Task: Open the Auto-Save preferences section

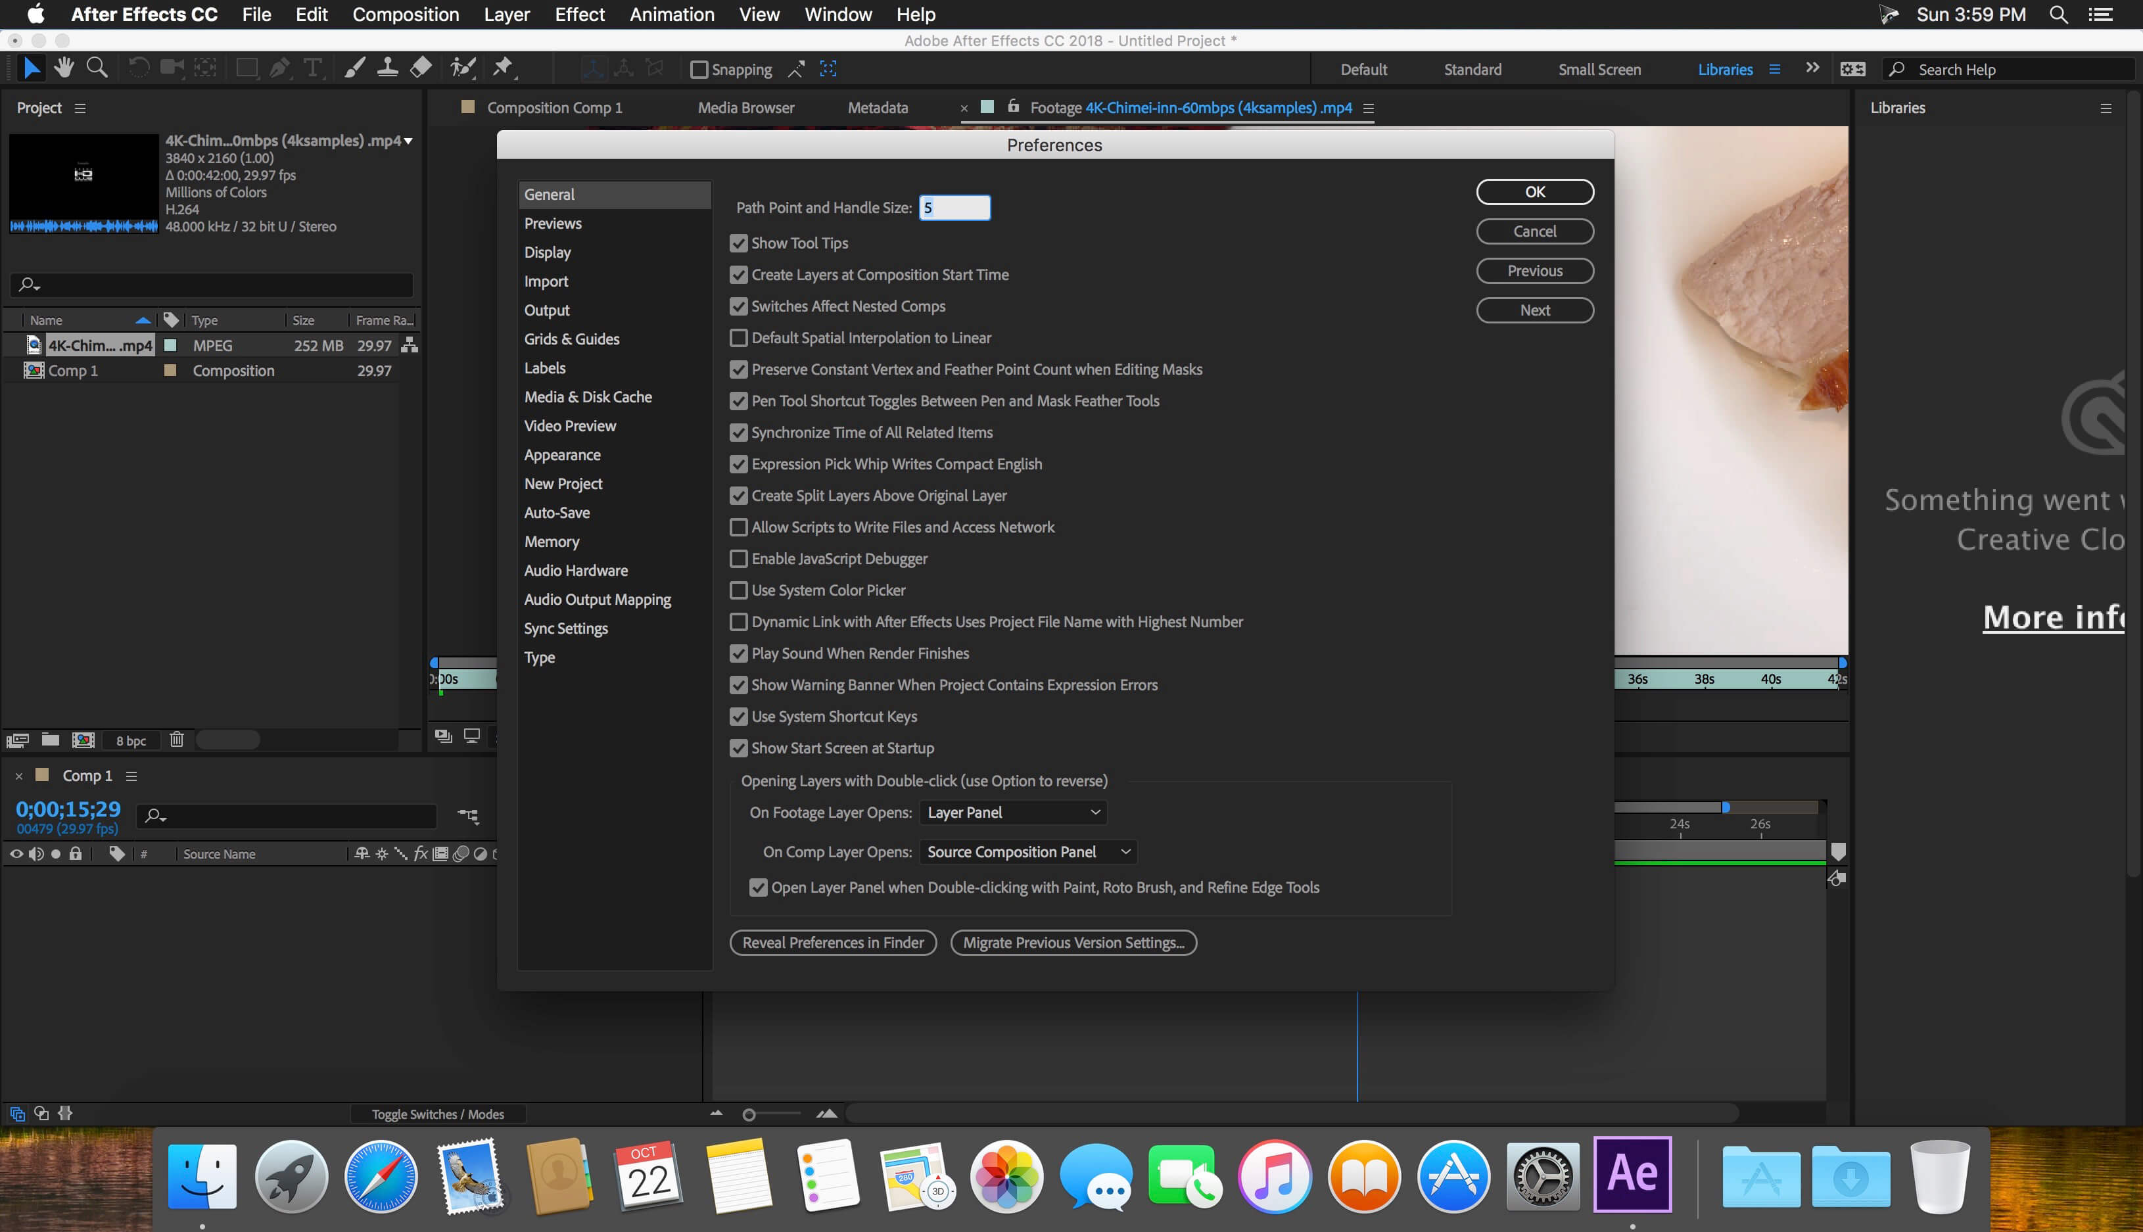Action: tap(556, 511)
